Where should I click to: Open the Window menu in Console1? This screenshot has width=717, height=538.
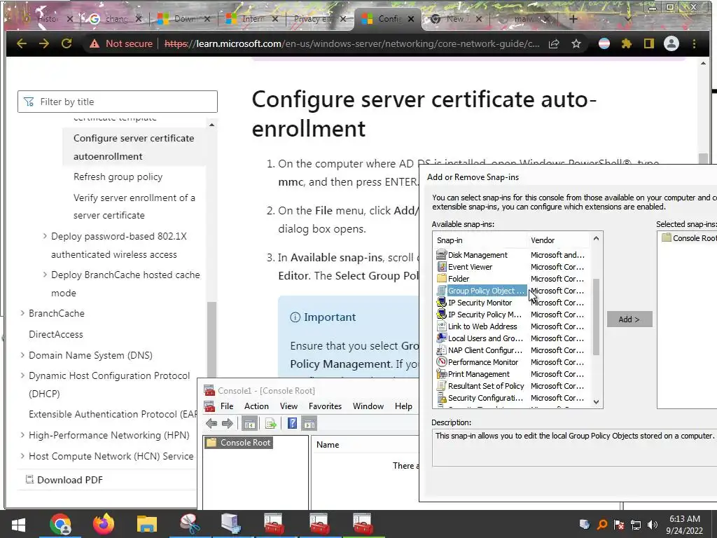(368, 406)
